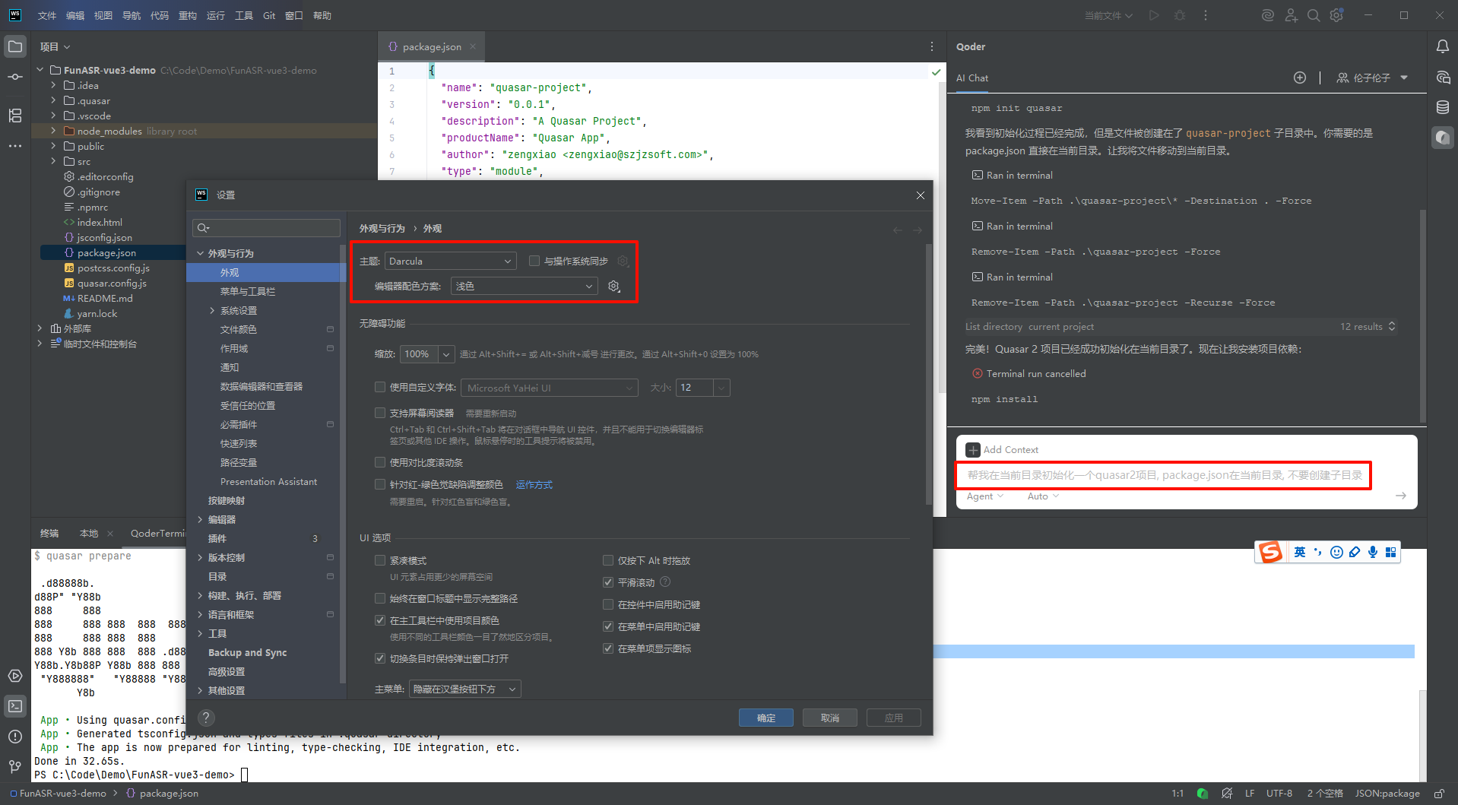
Task: Click the settings search input field
Action: tap(267, 228)
